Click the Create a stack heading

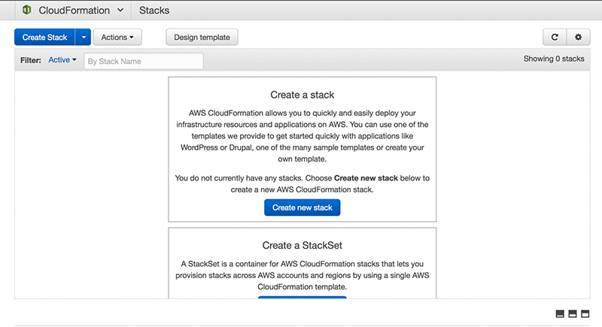pos(302,95)
